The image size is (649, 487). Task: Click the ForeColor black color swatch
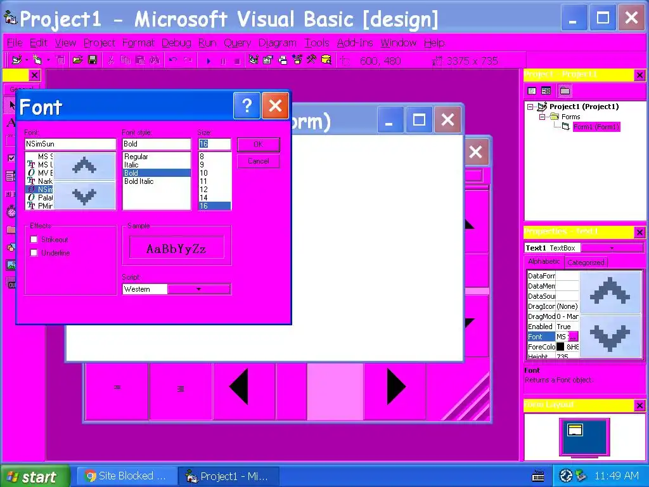tap(560, 347)
